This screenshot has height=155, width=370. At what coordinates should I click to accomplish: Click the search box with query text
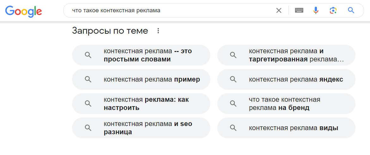(x=171, y=10)
